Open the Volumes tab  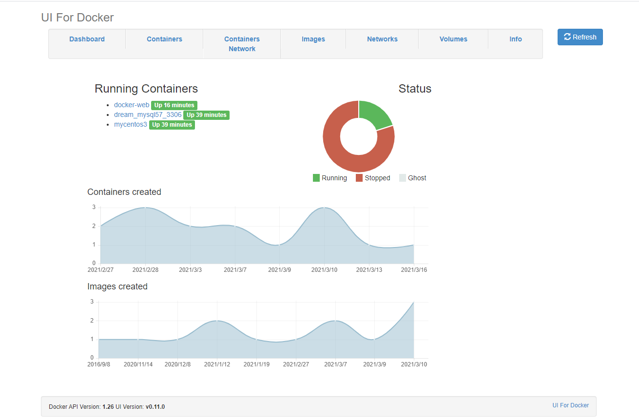point(453,39)
